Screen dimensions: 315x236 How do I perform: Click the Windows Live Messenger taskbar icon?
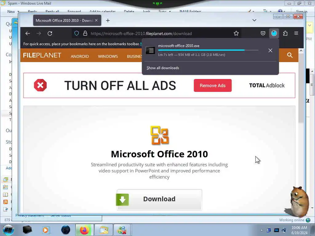pos(122,230)
